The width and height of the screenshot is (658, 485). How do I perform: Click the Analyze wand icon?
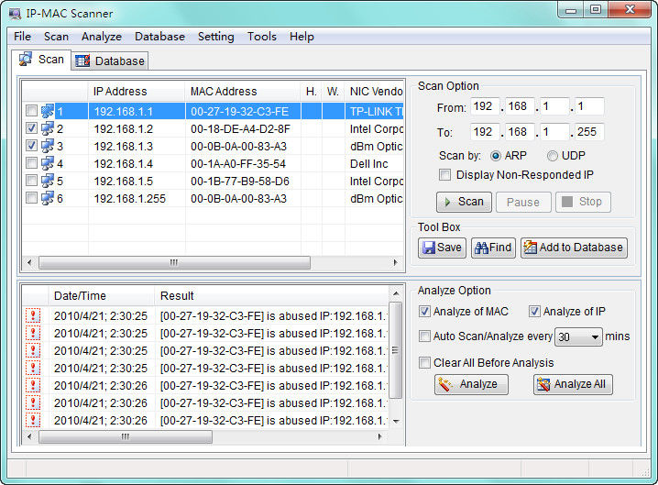click(446, 385)
